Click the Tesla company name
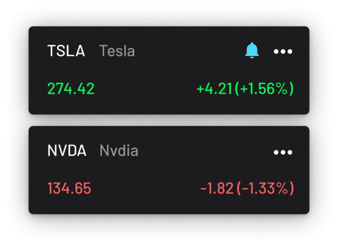This screenshot has width=338, height=245. pos(117,51)
